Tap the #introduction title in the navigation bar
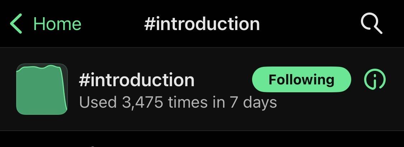This screenshot has width=404, height=147. (x=202, y=24)
